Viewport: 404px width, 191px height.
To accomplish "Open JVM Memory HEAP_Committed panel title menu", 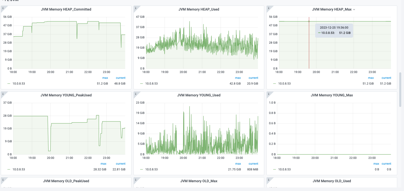I will pyautogui.click(x=66, y=9).
